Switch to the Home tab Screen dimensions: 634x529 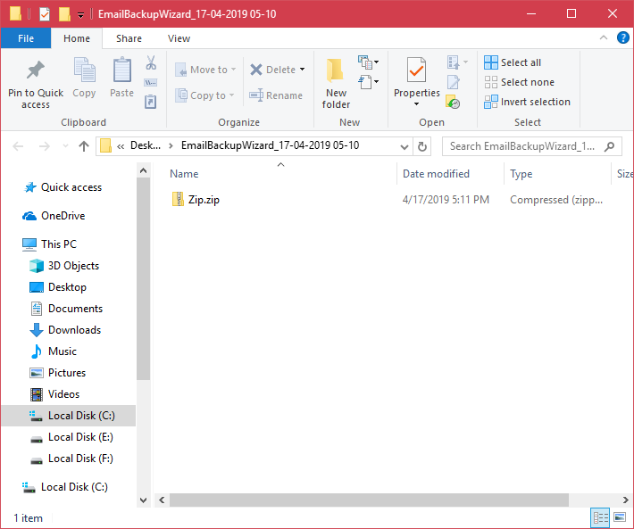coord(77,38)
